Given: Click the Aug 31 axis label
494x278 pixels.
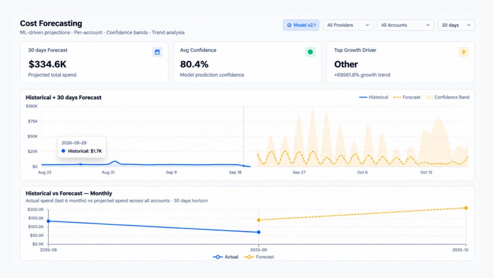Looking at the screenshot, I should 108,172.
